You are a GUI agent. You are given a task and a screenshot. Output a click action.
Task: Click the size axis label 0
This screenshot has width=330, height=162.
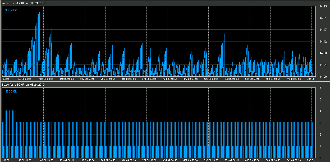click(x=320, y=158)
